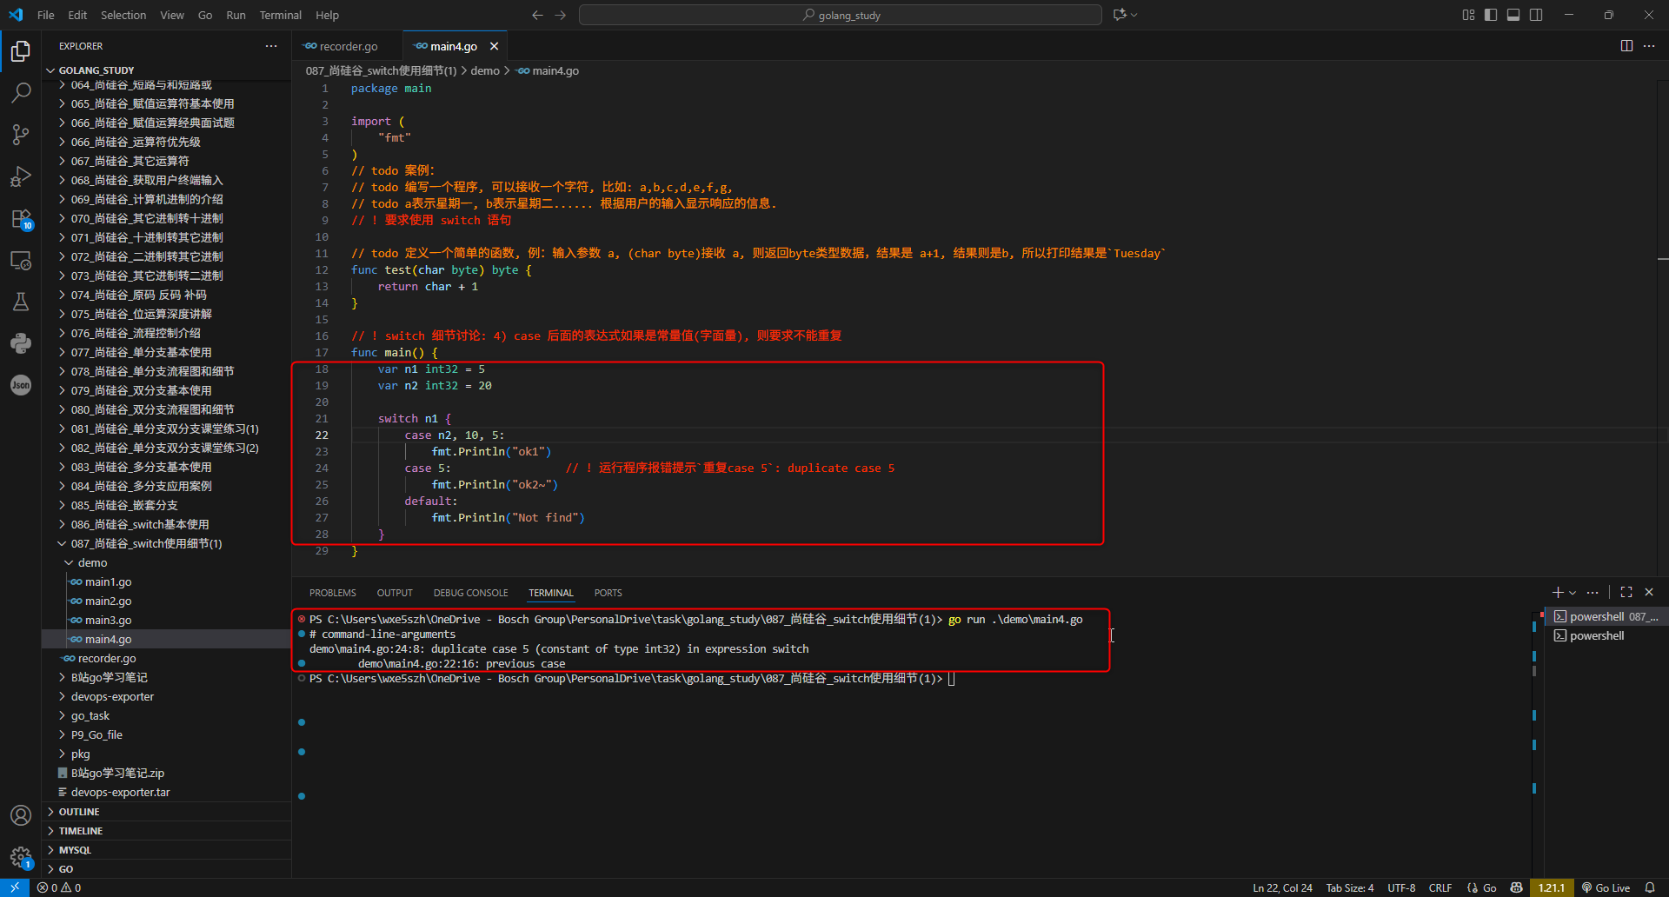Open the Explorer view in activity bar
Viewport: 1669px width, 897px height.
click(21, 51)
